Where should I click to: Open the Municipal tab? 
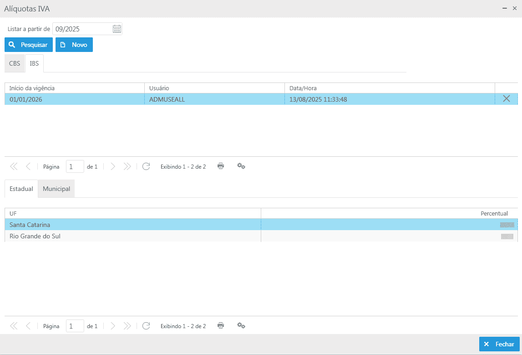[56, 189]
